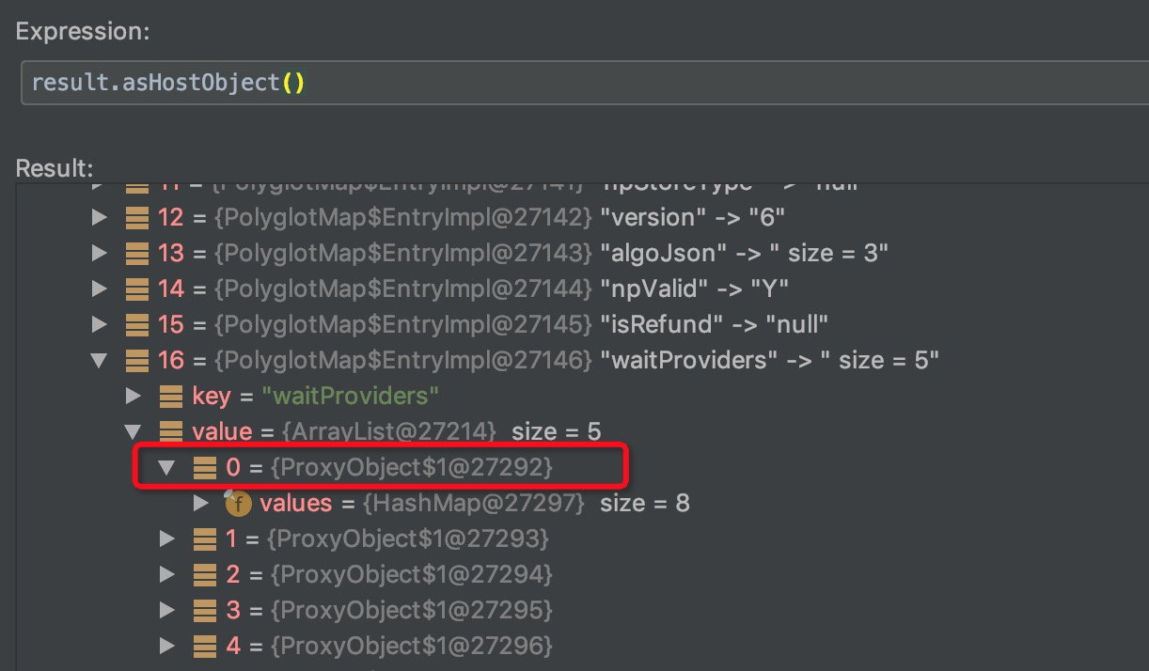Click the variable icon beside entry 13 algoJson

point(138,253)
